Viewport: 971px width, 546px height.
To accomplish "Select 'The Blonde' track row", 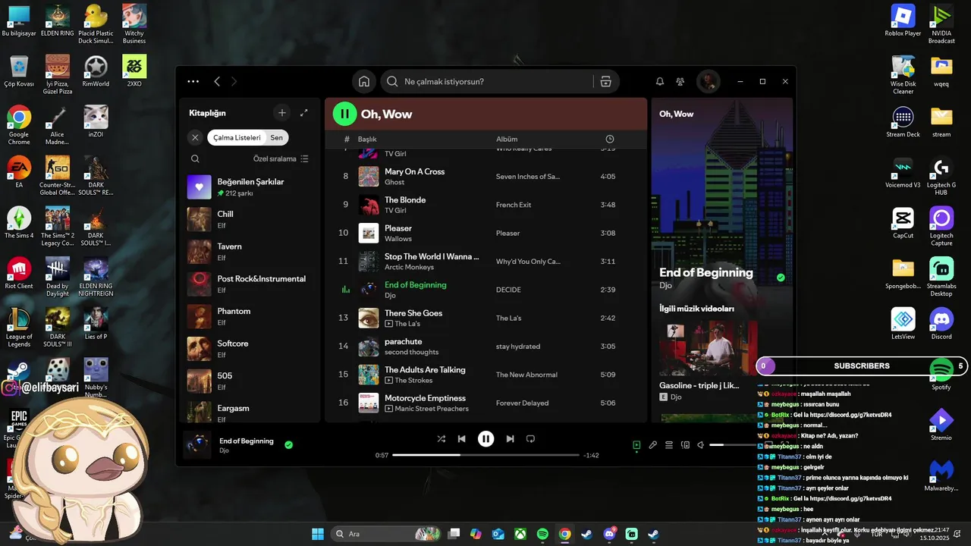I will click(x=485, y=205).
